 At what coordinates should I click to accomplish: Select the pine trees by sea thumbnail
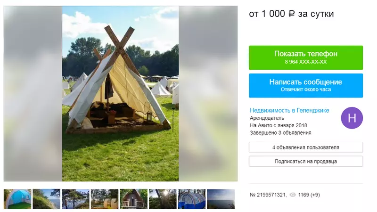[75, 199]
